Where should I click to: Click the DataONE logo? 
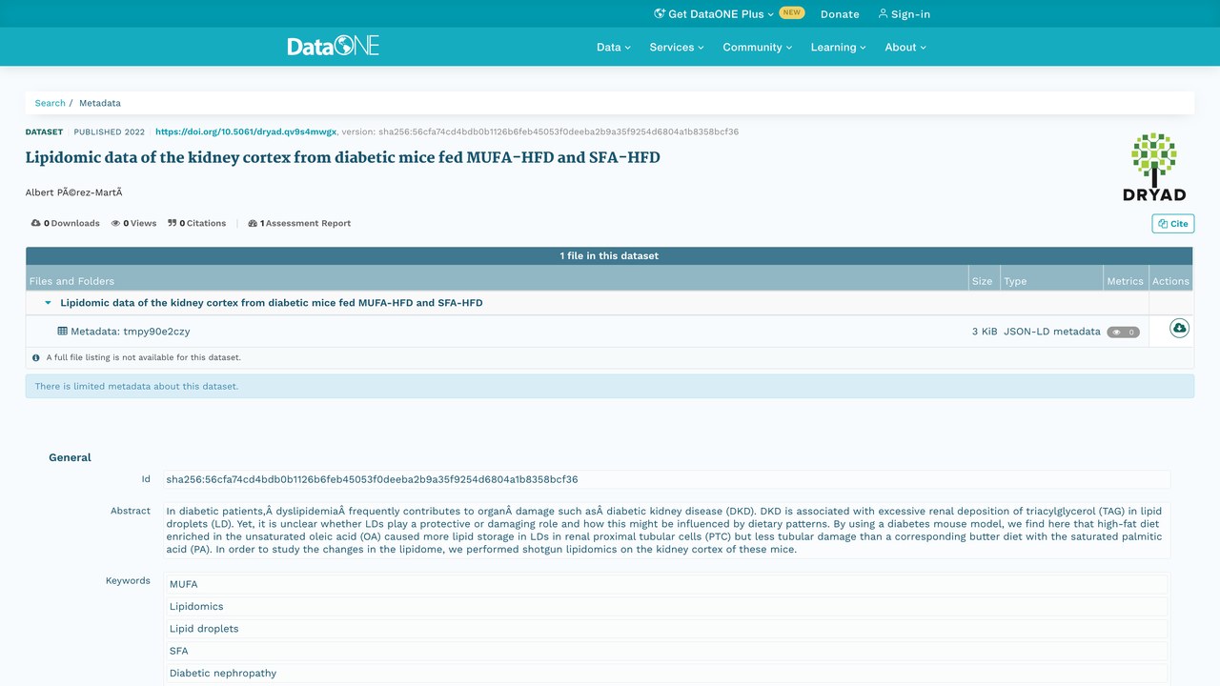pyautogui.click(x=334, y=46)
